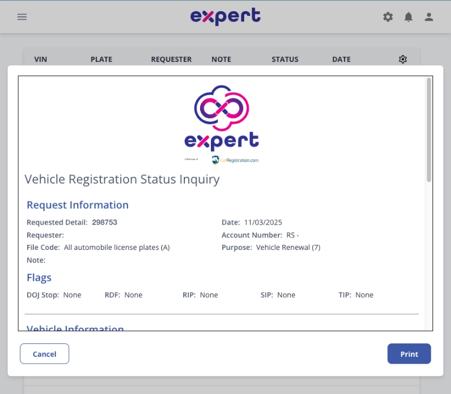Check notifications with the bell icon
The height and width of the screenshot is (394, 451).
[408, 17]
